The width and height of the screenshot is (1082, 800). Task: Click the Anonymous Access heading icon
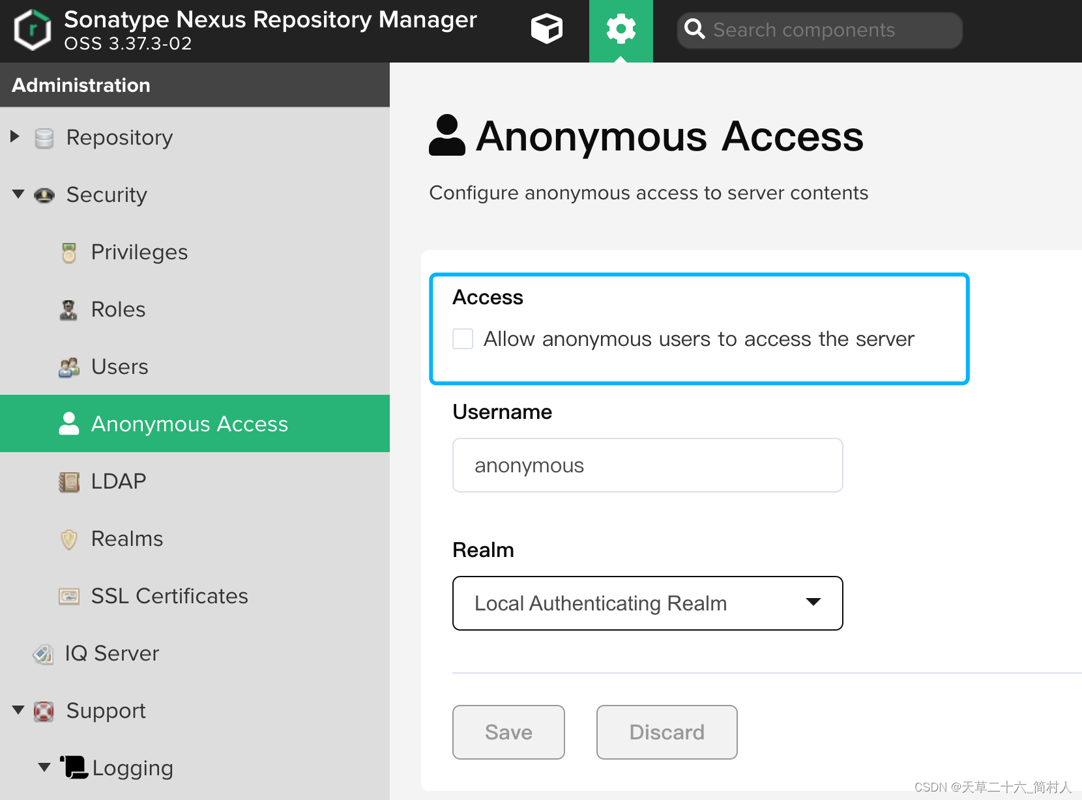tap(447, 136)
